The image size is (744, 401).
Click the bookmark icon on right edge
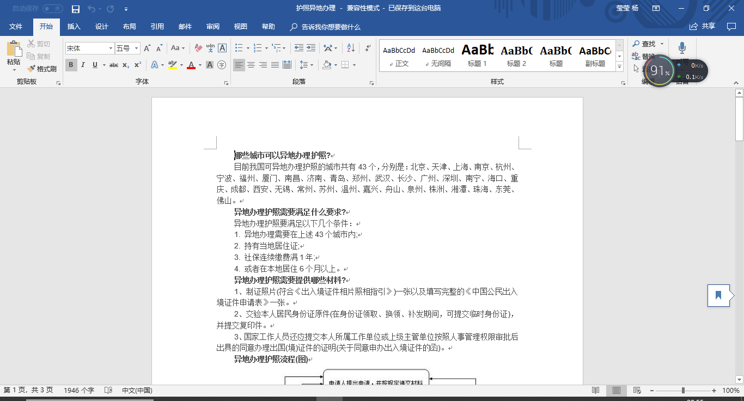point(718,295)
